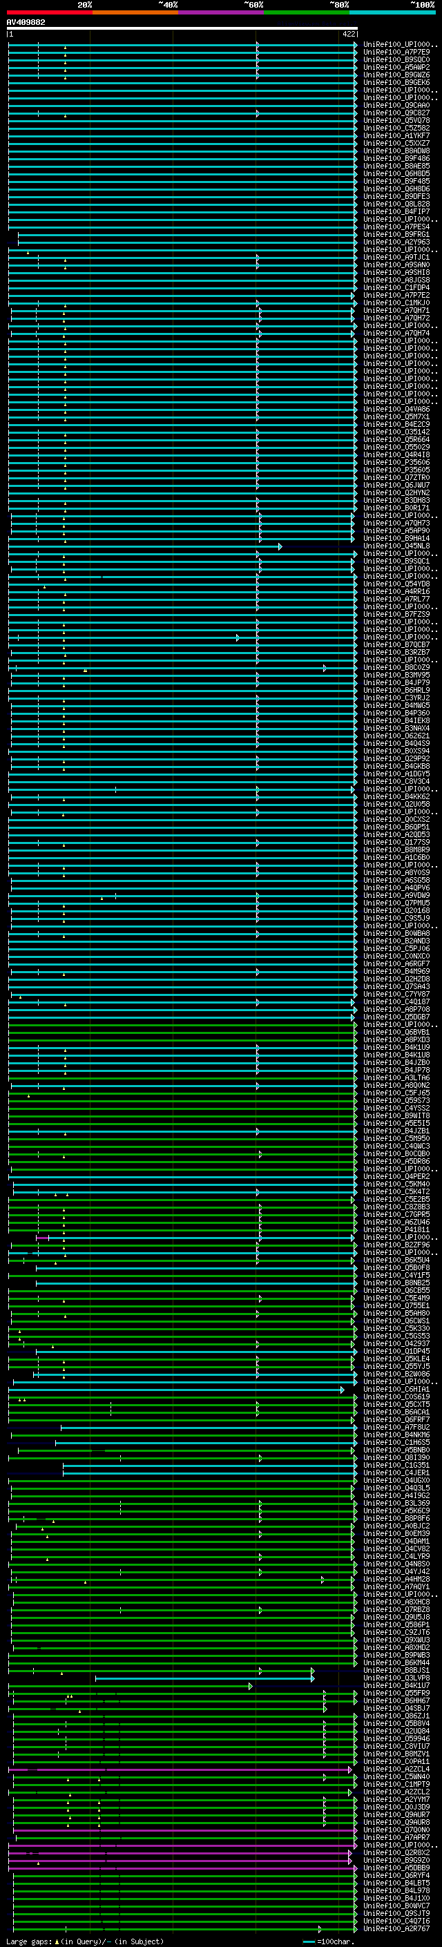The width and height of the screenshot is (442, 1947).
Task: Click the cyan ~100% identity legend segment
Action: click(x=392, y=12)
